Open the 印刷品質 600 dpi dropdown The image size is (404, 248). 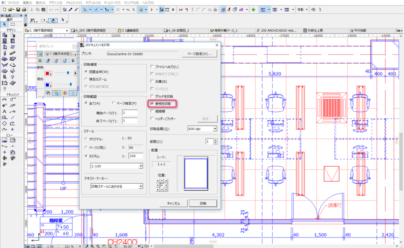pos(214,129)
